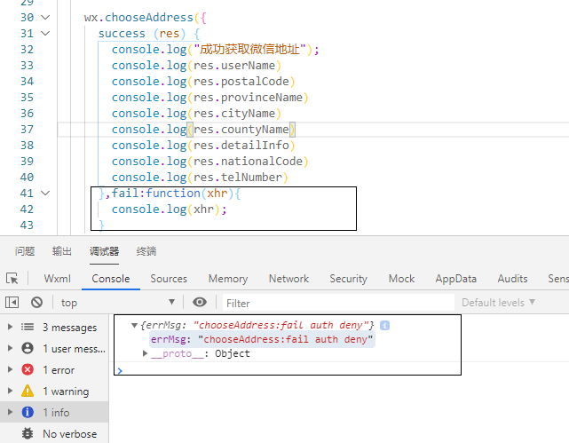
Task: Expand the 1 user messages arrow
Action: coord(10,348)
